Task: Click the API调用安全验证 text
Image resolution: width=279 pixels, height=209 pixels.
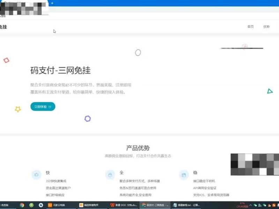Action: (205, 188)
